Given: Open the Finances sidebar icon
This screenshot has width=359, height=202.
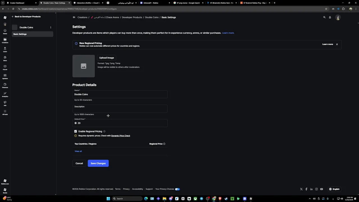Looking at the screenshot, I should pyautogui.click(x=5, y=85).
